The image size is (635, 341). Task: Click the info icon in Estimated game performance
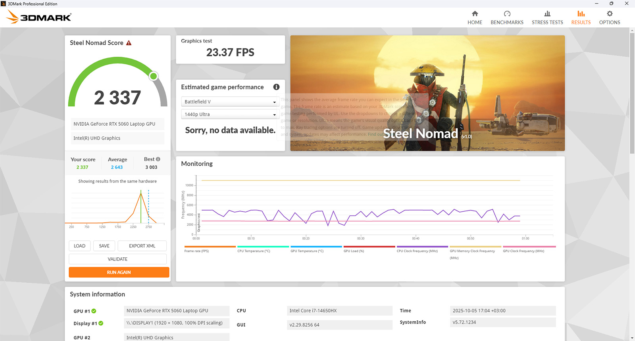click(x=276, y=87)
